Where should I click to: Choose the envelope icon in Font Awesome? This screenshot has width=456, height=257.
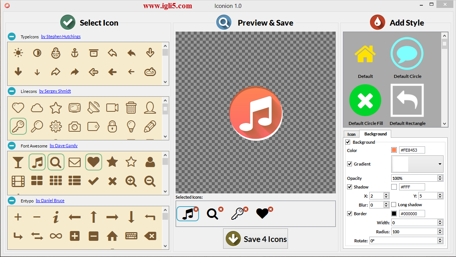click(75, 162)
